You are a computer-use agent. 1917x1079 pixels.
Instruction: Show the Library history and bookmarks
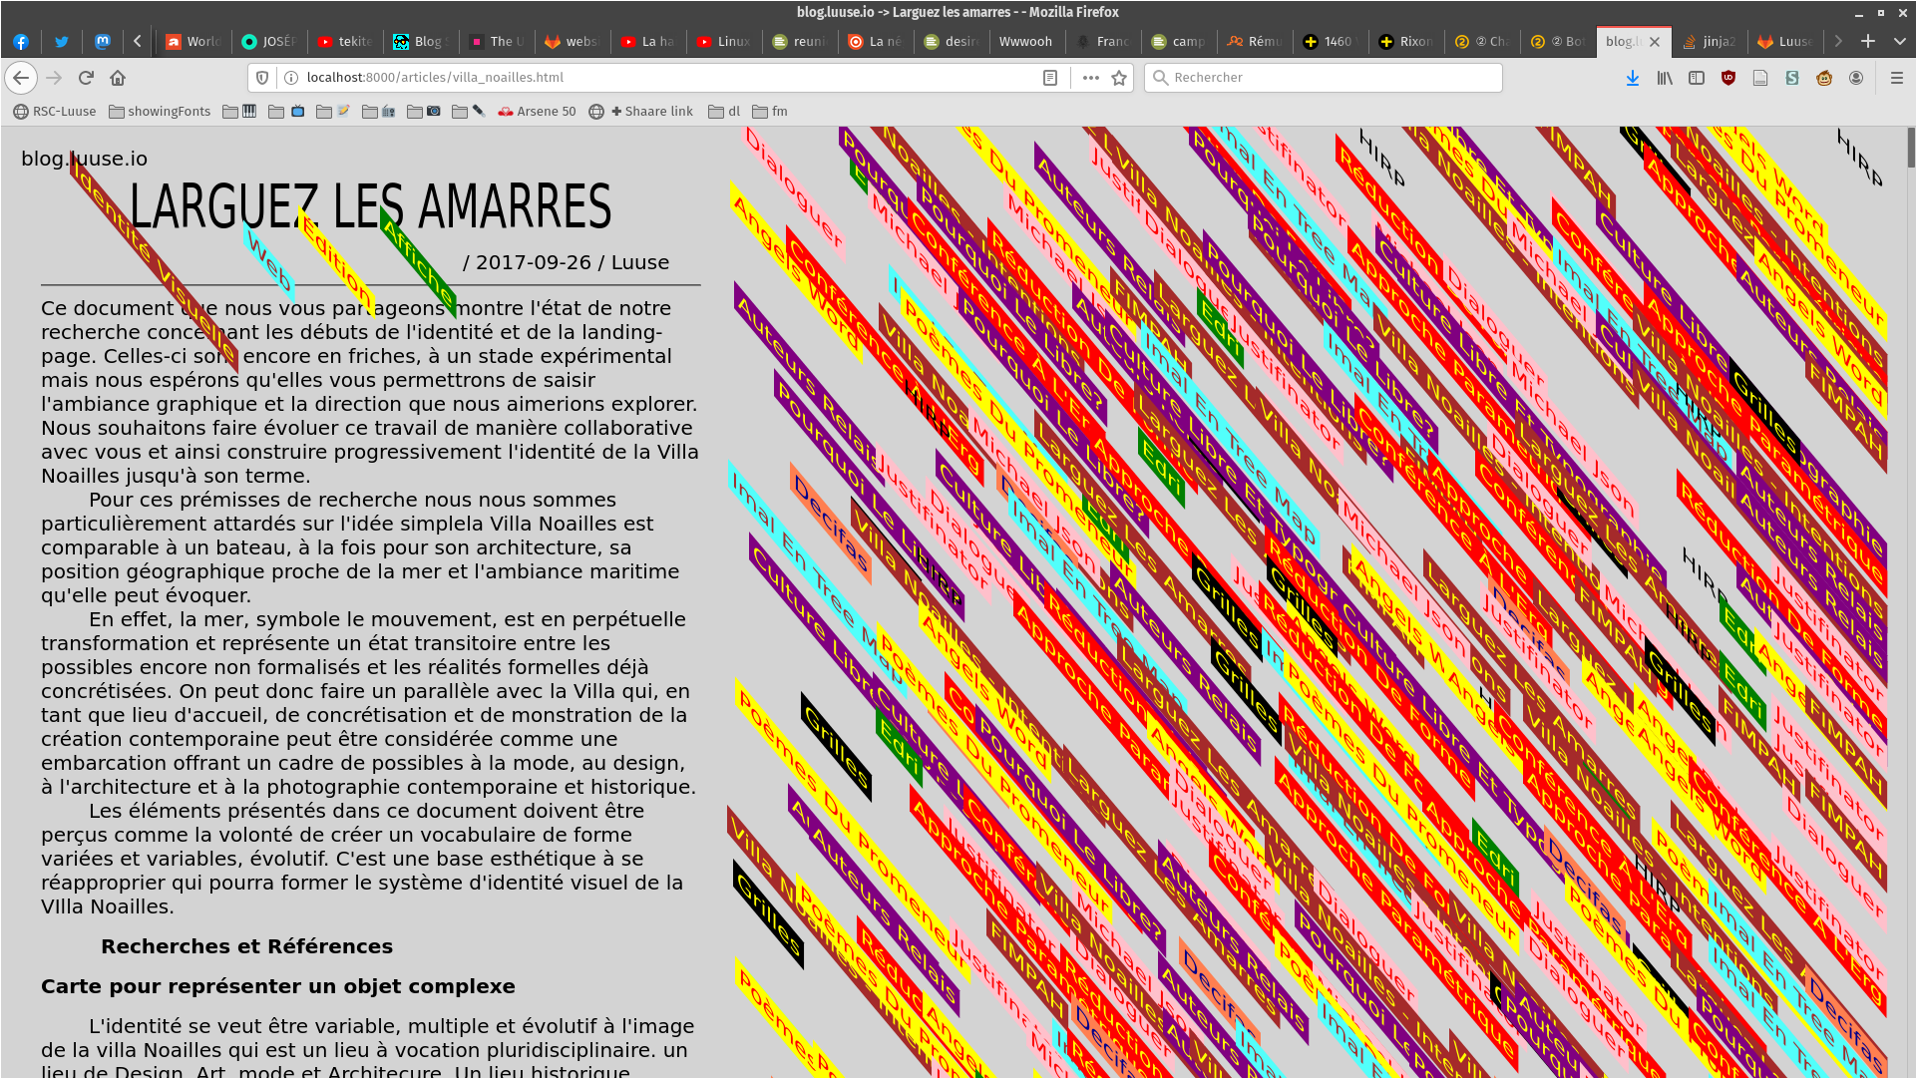pyautogui.click(x=1665, y=78)
